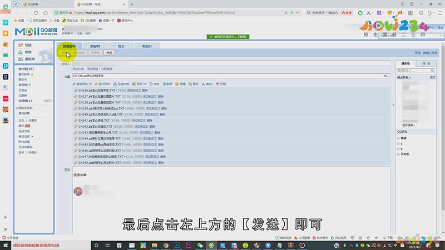This screenshot has height=250, width=445.
Task: Click 分别发送 link below recipient field
Action: coord(107,69)
